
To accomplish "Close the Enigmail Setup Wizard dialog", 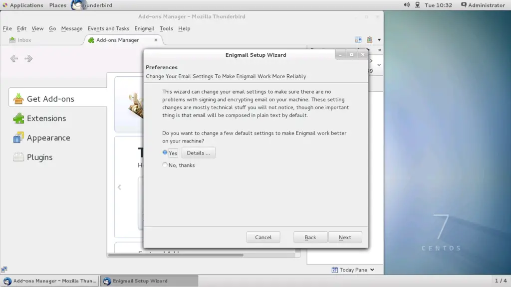I will click(363, 55).
